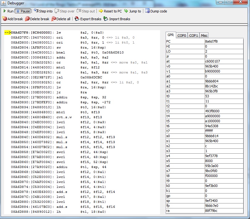Click Add break in the toolbar
Viewport: 250px width, 219px height.
(13, 19)
